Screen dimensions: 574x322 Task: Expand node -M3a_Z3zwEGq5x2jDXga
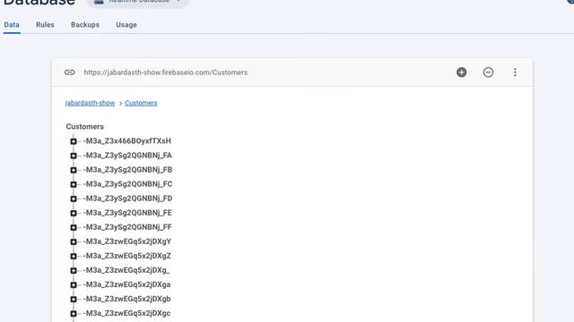click(x=74, y=284)
